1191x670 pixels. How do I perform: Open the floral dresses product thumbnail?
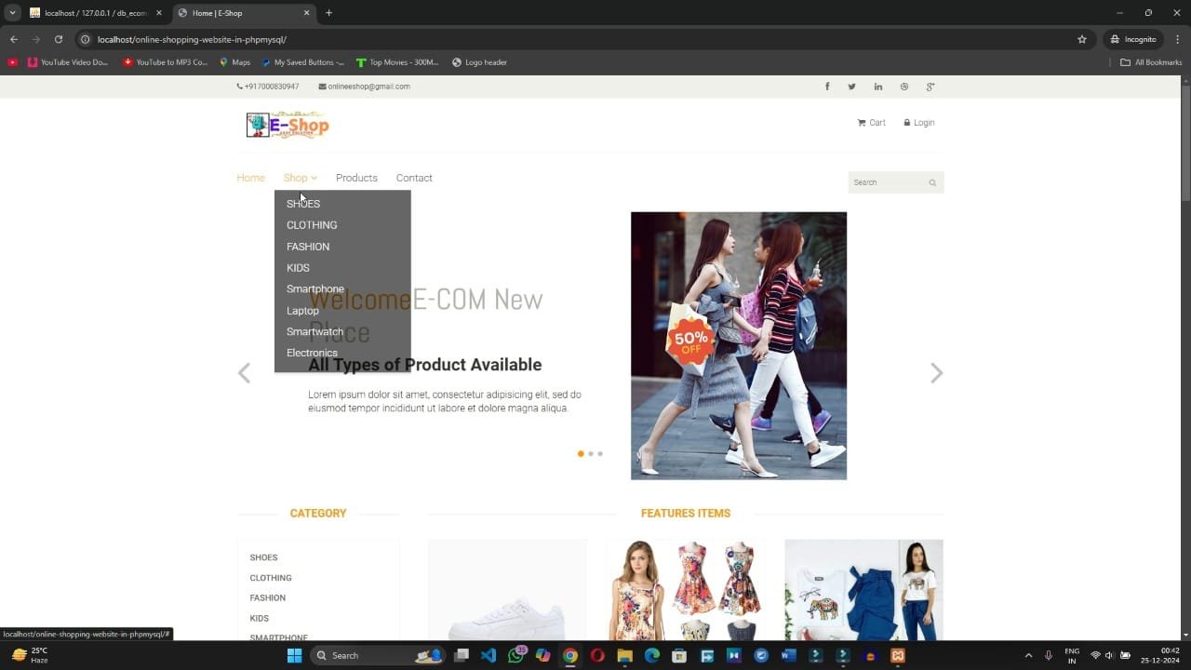[x=686, y=590]
